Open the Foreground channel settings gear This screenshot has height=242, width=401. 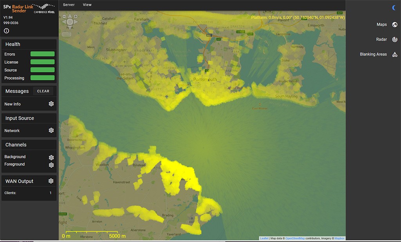[51, 165]
